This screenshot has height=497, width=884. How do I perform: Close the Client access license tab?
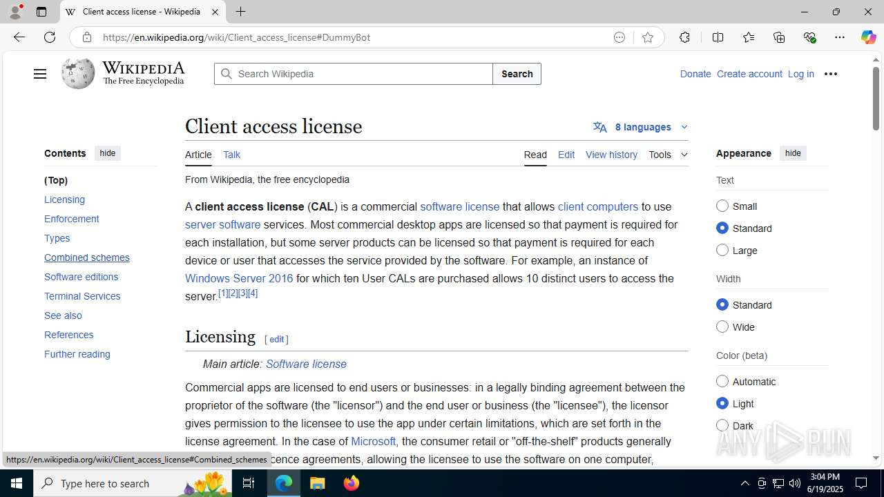tap(215, 12)
